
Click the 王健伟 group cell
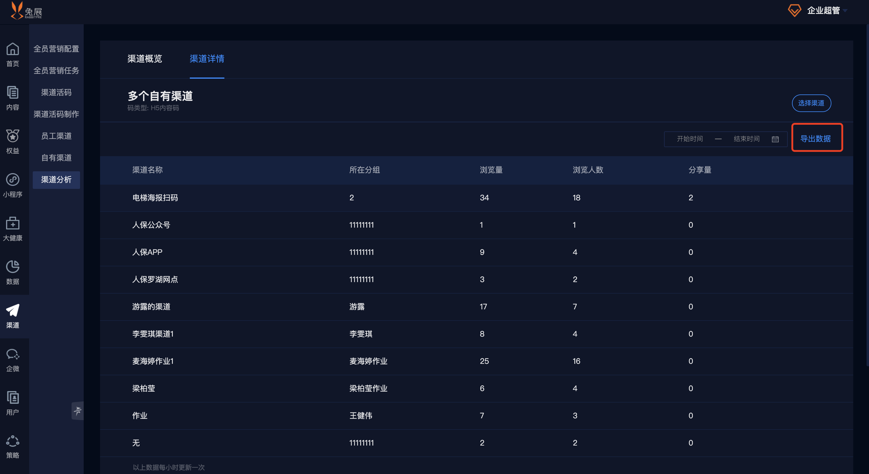361,416
